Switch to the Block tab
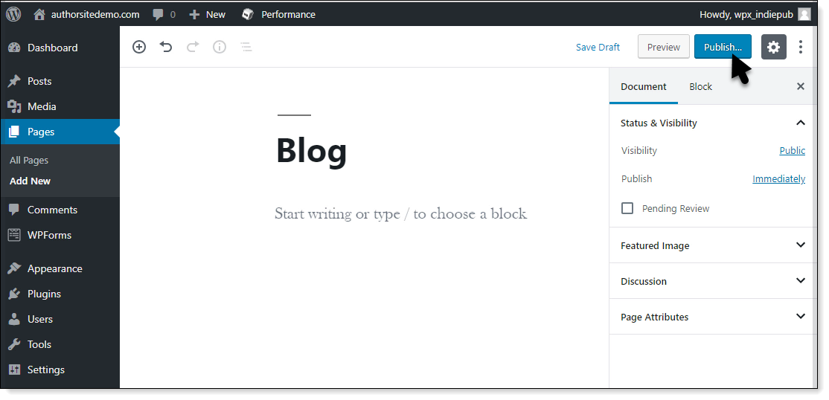The image size is (829, 400). [x=700, y=86]
